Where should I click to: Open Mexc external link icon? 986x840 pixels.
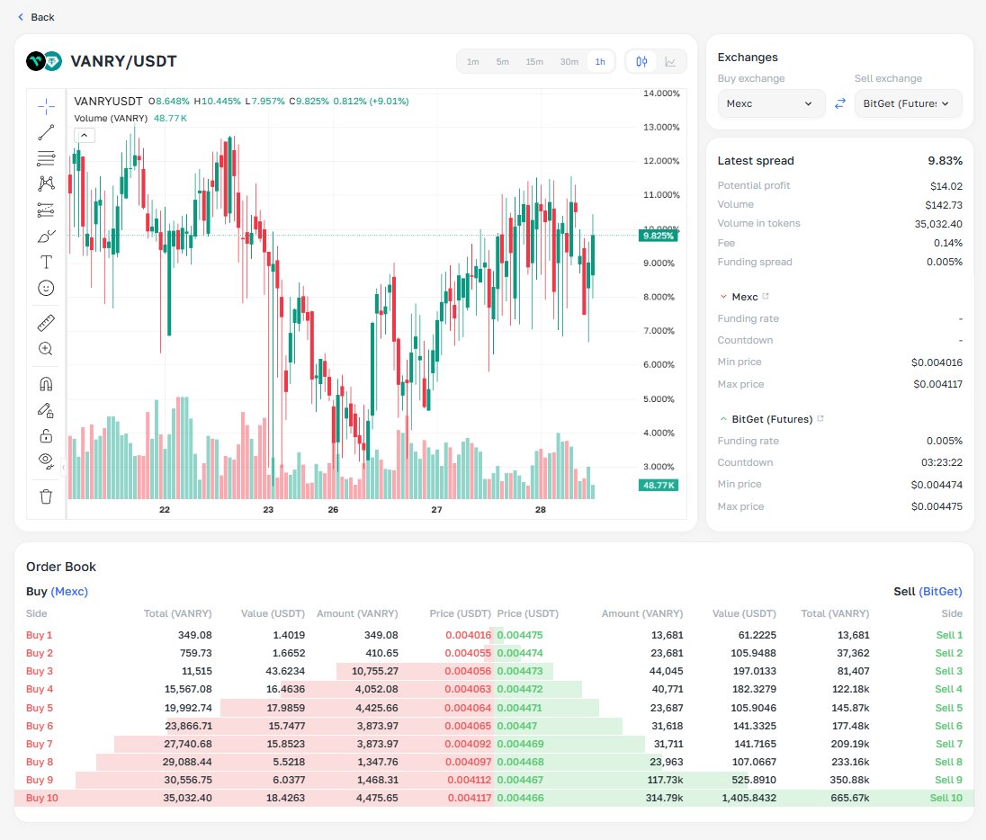pos(766,296)
